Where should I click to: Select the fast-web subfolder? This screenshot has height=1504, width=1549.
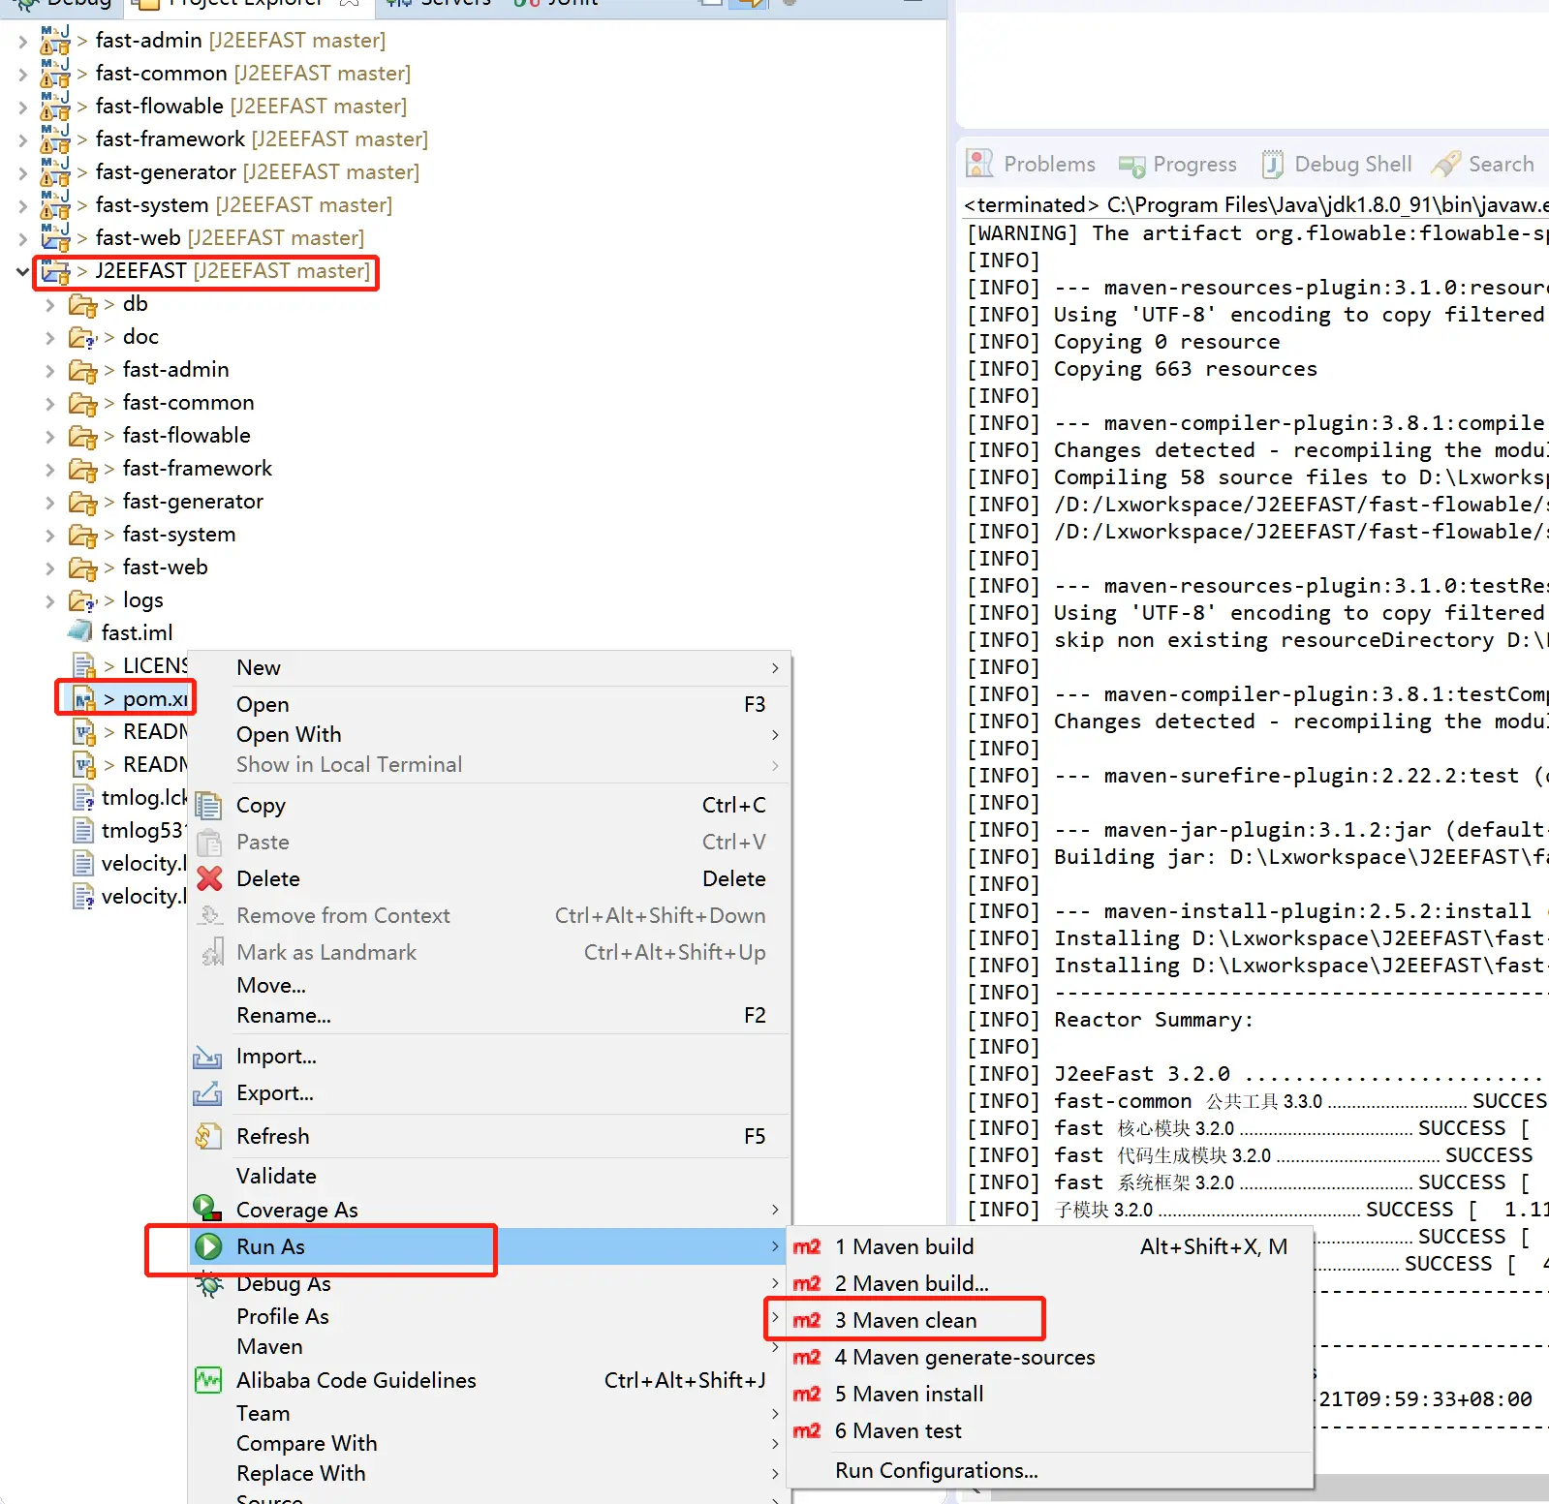pyautogui.click(x=165, y=568)
